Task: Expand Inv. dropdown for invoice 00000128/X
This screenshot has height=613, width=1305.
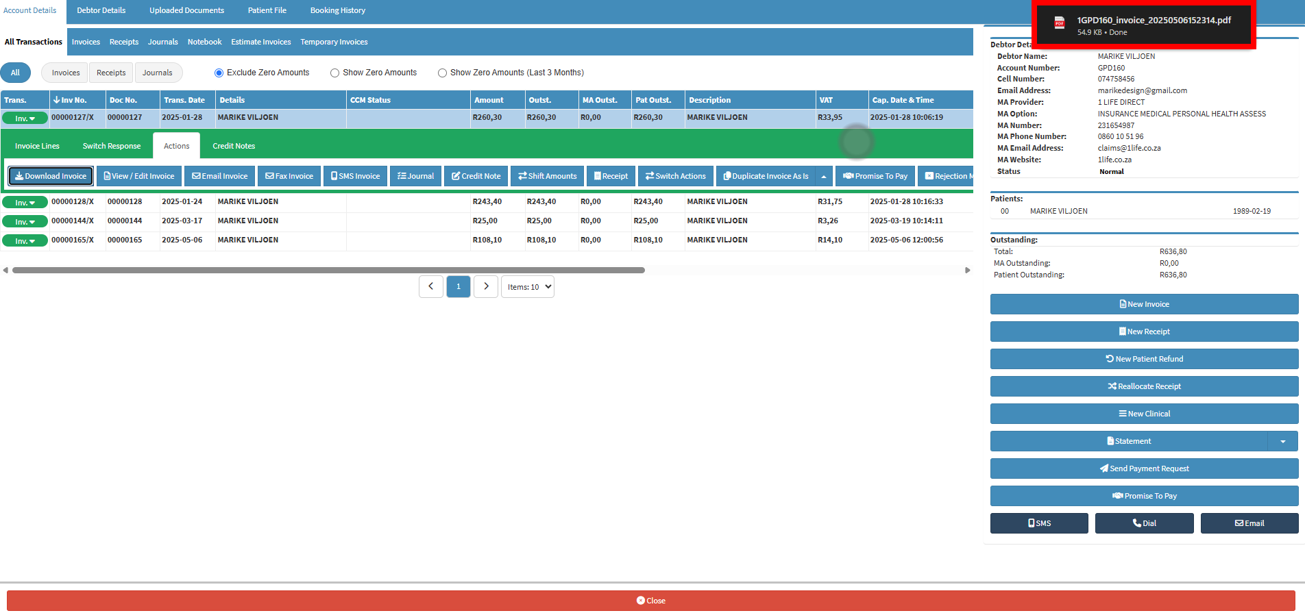Action: pos(25,202)
